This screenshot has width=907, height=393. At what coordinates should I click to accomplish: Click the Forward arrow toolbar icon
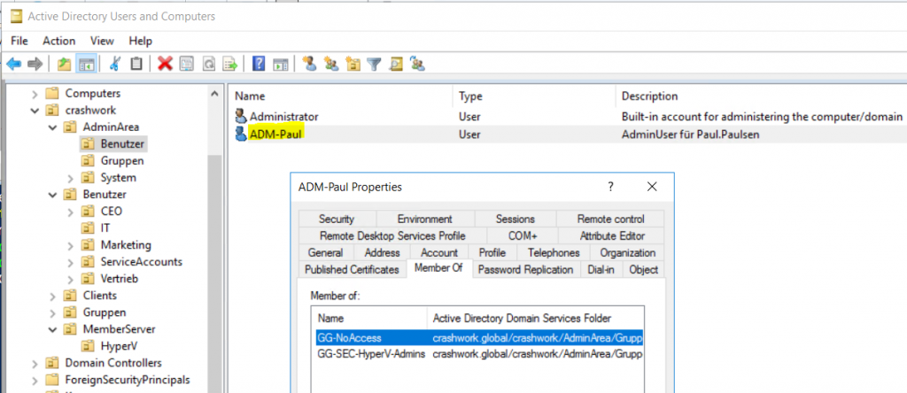[x=35, y=64]
